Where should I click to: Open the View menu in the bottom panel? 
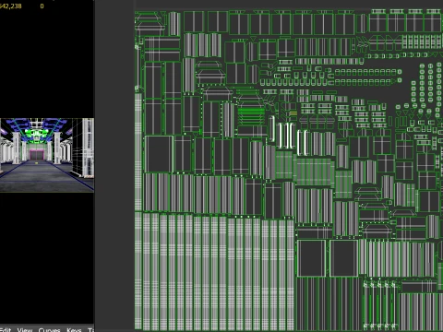tap(25, 330)
